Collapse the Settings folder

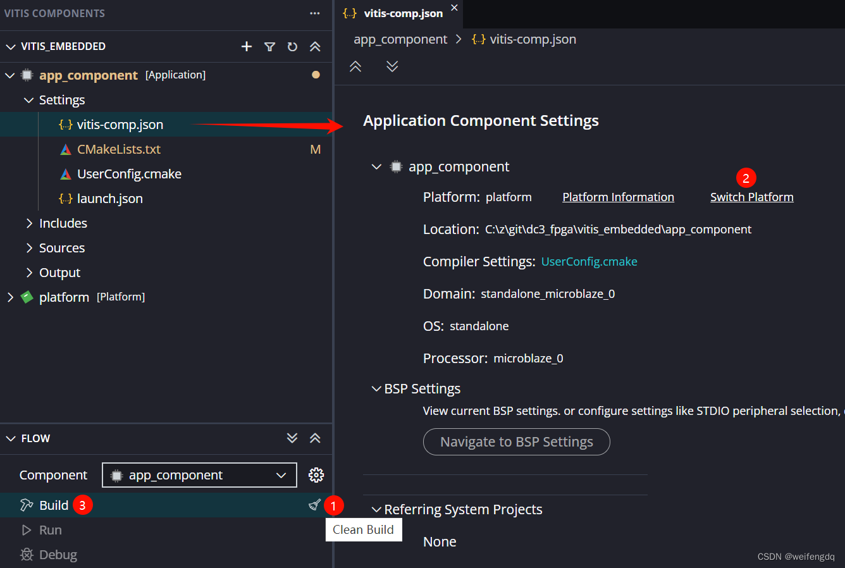tap(29, 100)
